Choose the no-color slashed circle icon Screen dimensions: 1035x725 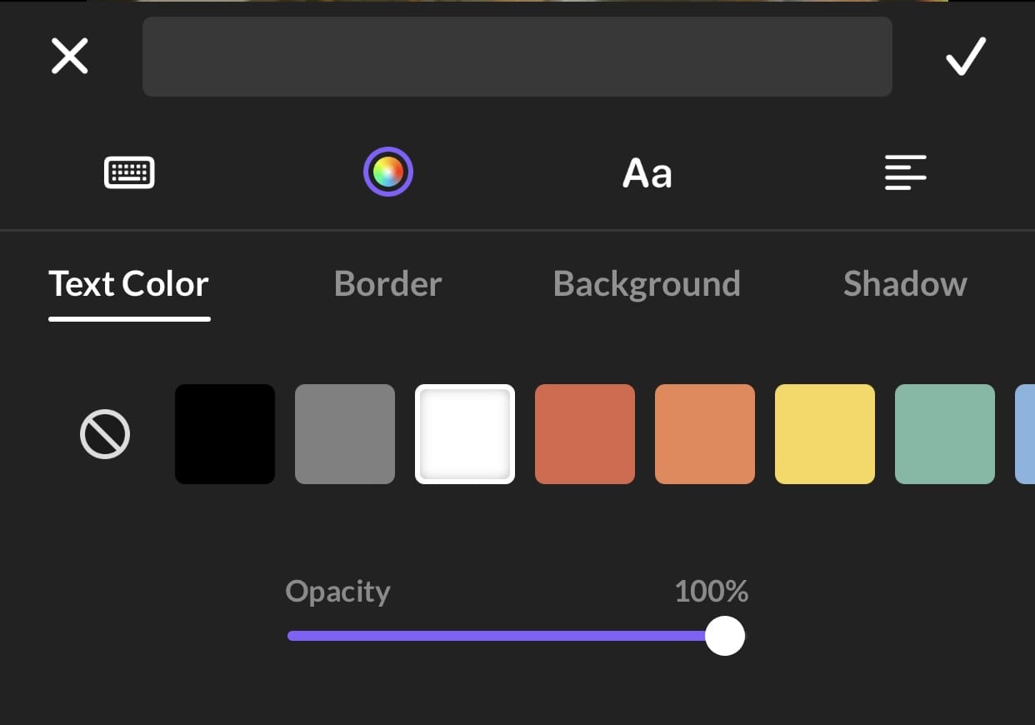point(105,434)
